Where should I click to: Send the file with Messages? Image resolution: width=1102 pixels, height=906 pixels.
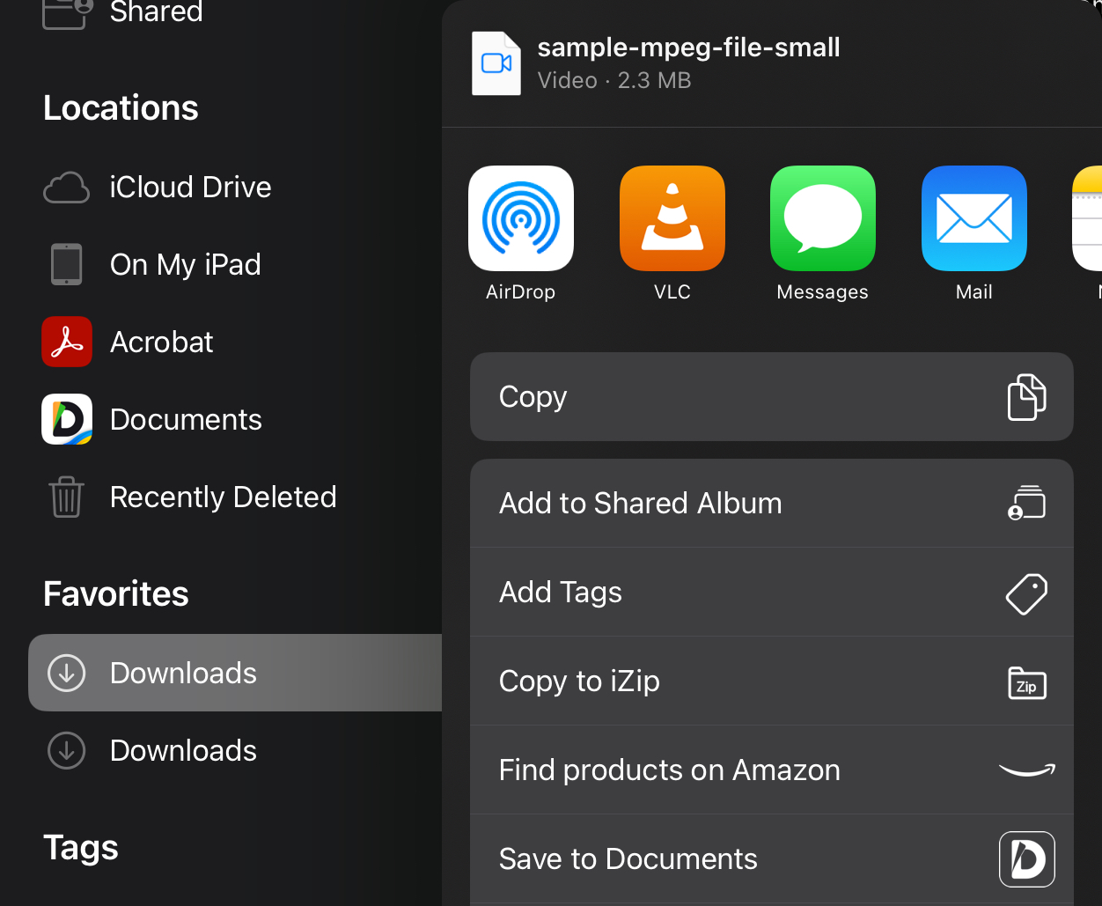coord(823,217)
